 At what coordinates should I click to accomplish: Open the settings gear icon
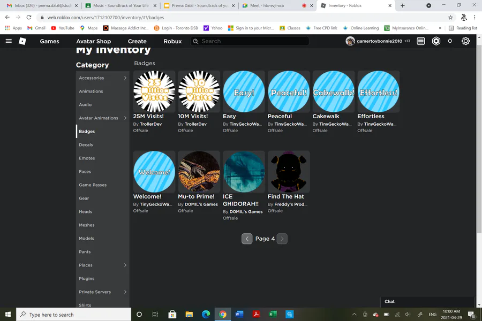[x=465, y=41]
